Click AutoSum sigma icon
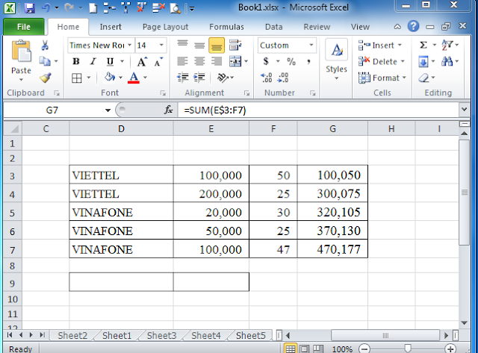The image size is (478, 353). (423, 45)
